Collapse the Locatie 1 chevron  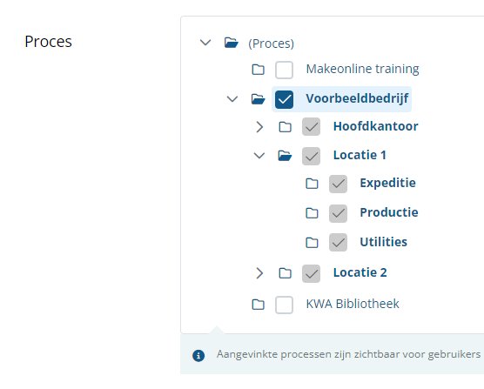[x=259, y=156]
